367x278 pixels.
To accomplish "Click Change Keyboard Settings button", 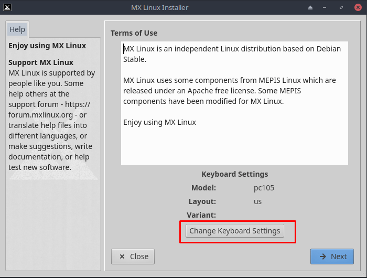I will tap(235, 231).
